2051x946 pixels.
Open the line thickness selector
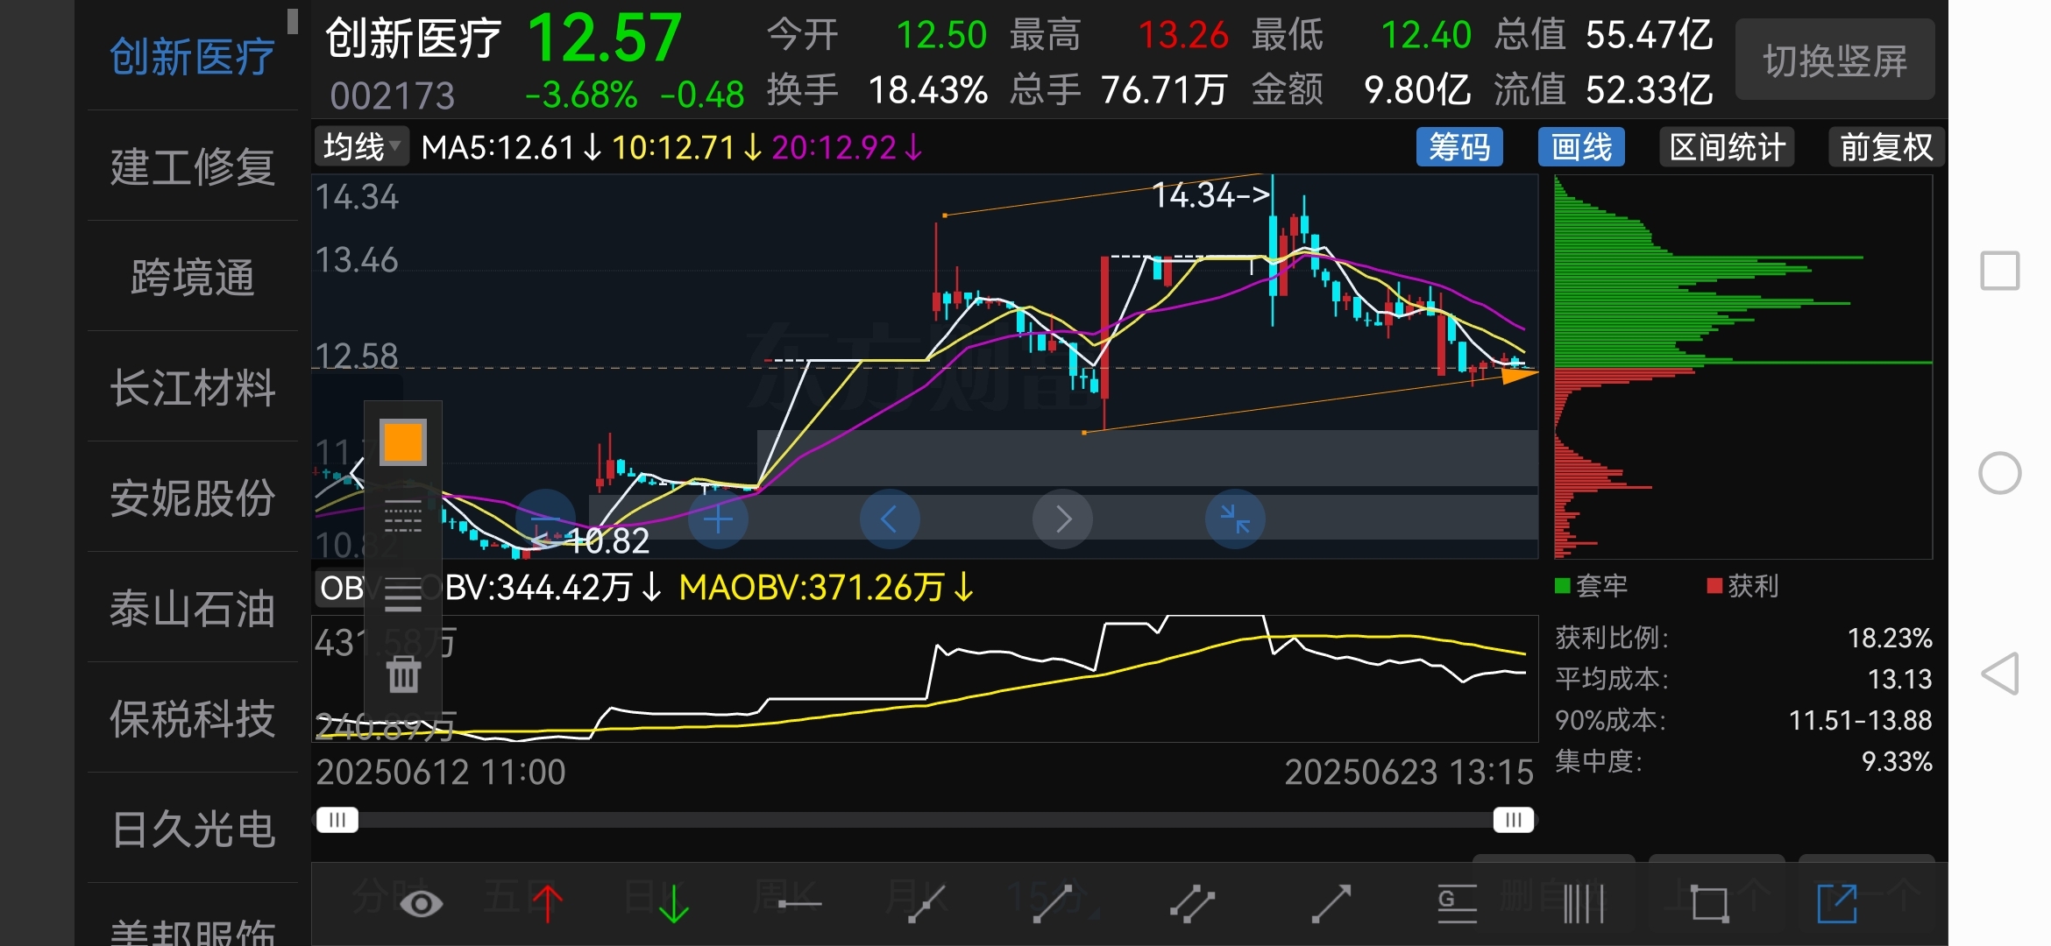pos(403,596)
